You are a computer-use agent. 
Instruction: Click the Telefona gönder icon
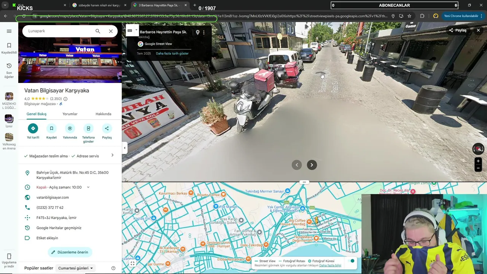point(88,128)
